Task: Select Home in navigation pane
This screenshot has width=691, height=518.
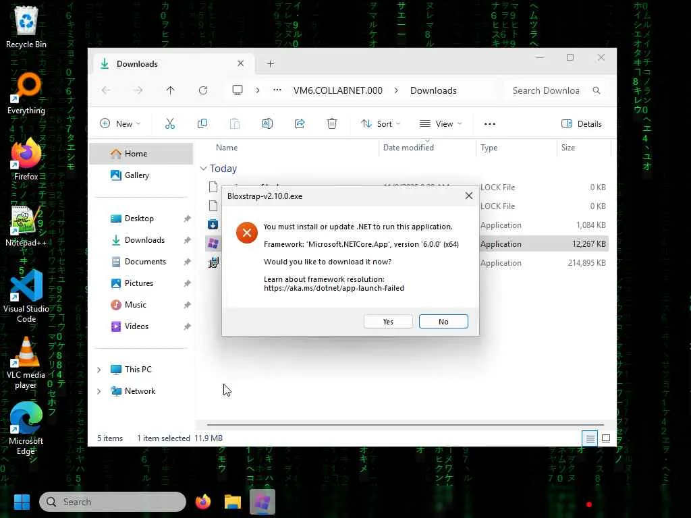Action: [x=141, y=153]
